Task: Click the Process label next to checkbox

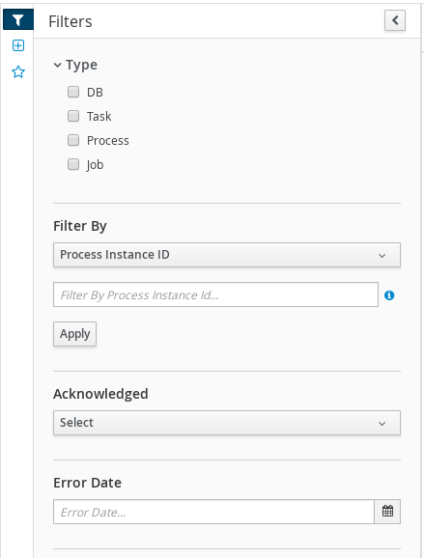Action: click(x=108, y=141)
